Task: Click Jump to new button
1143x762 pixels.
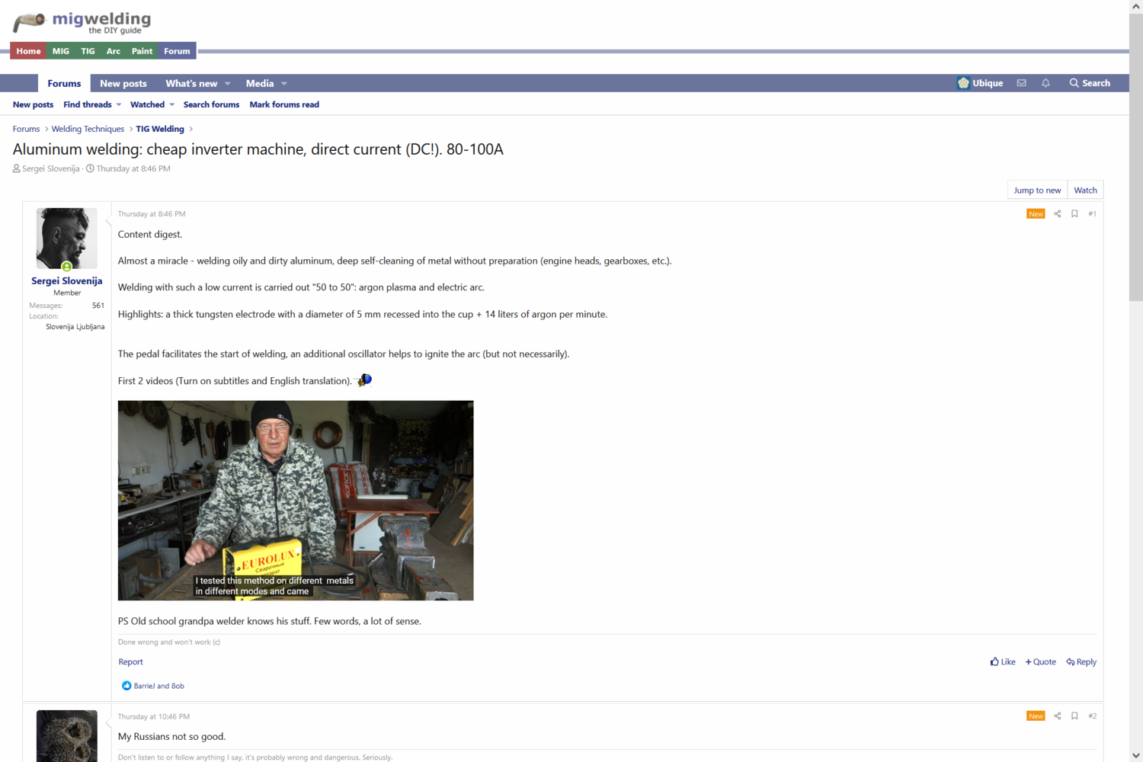Action: pos(1037,190)
